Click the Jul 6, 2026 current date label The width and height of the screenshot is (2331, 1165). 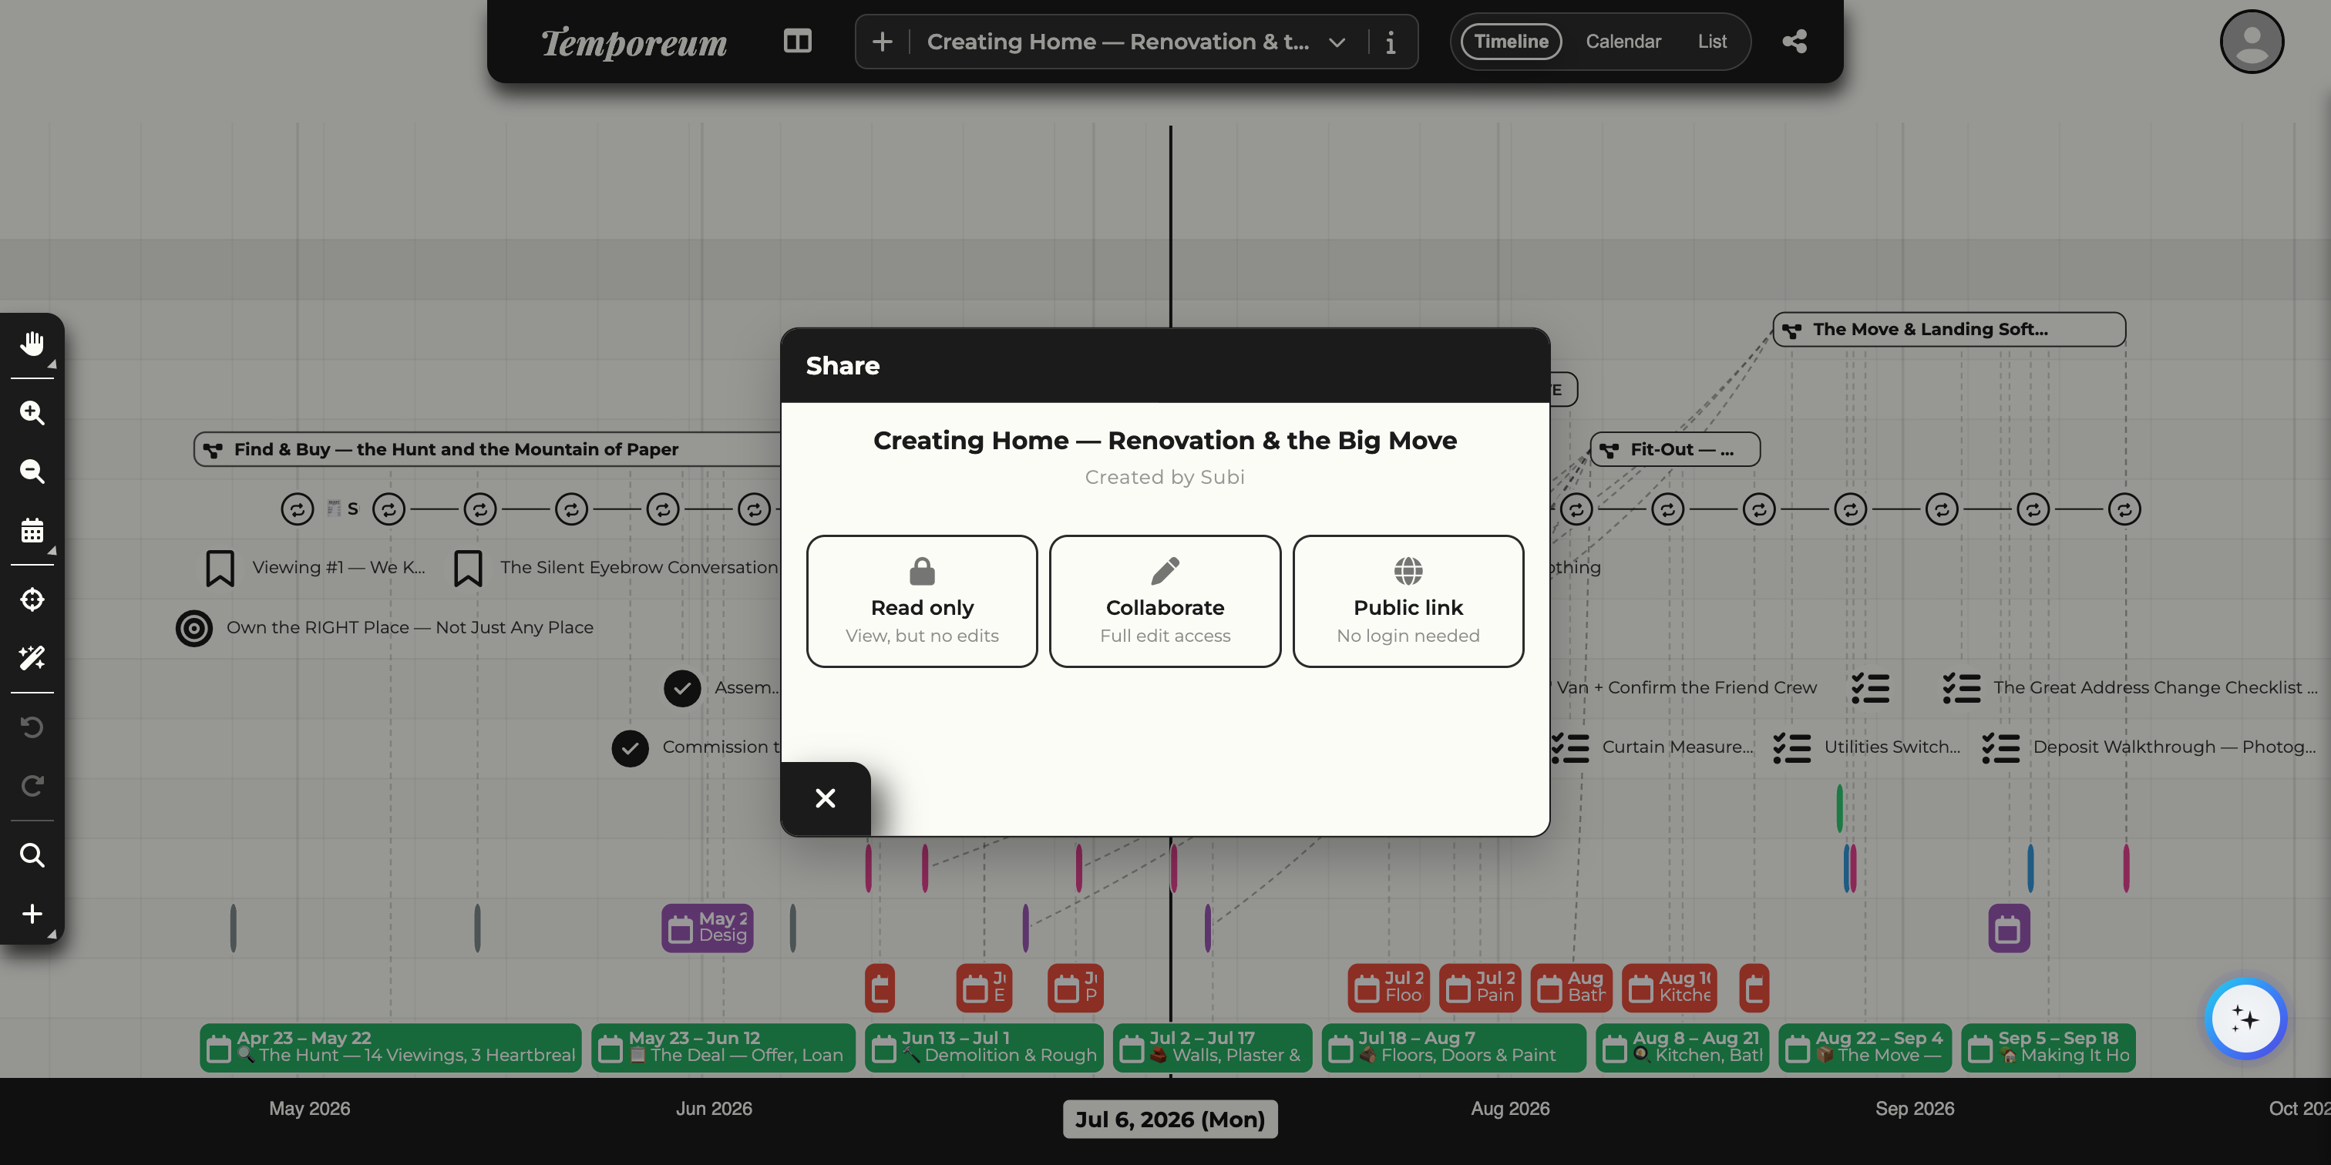coord(1170,1120)
